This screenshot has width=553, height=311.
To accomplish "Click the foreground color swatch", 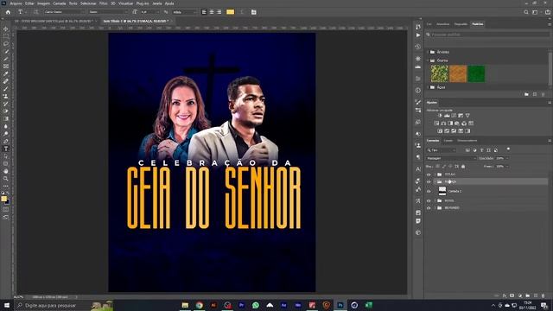I will point(3,199).
